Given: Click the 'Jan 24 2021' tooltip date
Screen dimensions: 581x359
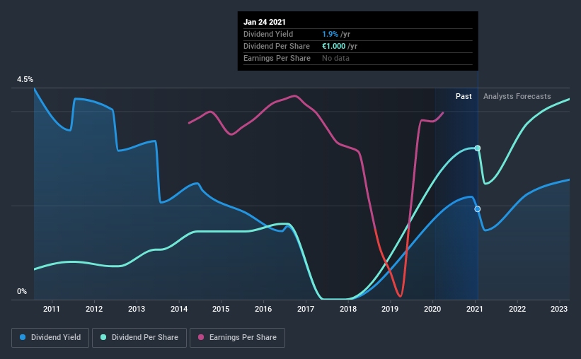Looking at the screenshot, I should click(265, 22).
